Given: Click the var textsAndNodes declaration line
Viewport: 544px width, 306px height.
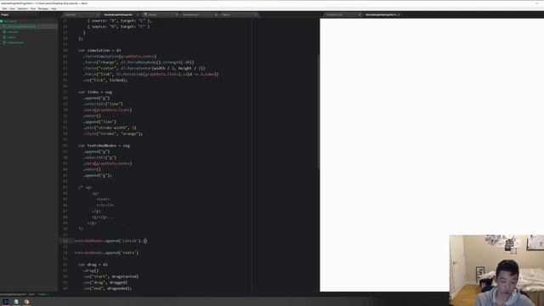Looking at the screenshot, I should [x=104, y=145].
